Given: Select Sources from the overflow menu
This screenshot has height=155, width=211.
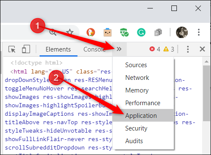Looking at the screenshot, I should (x=143, y=65).
